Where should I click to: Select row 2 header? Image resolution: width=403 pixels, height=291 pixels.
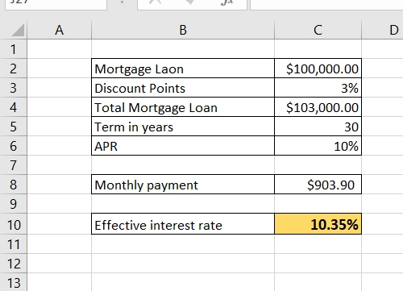click(14, 69)
